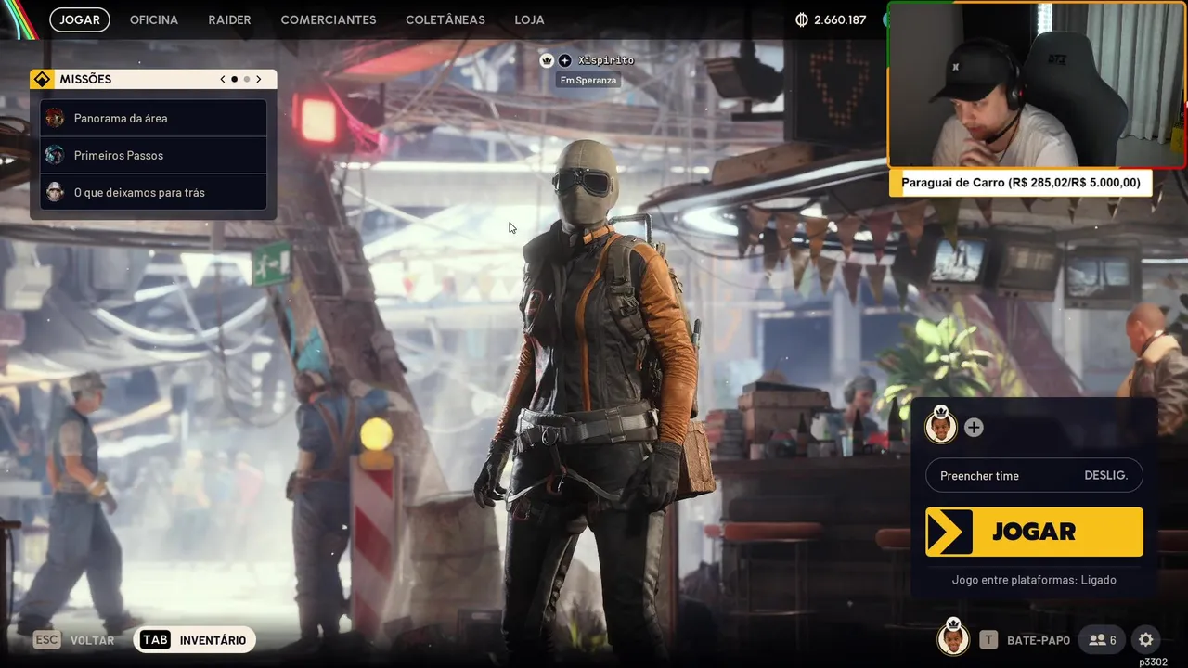Open settings gear icon
The height and width of the screenshot is (668, 1188).
pyautogui.click(x=1146, y=640)
